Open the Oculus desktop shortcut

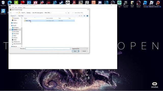tap(68, 2)
